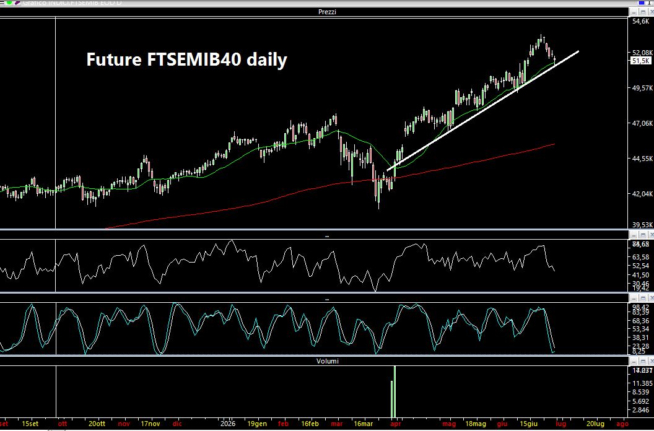The image size is (654, 431).
Task: Click the 17nov date label
Action: pos(150,424)
